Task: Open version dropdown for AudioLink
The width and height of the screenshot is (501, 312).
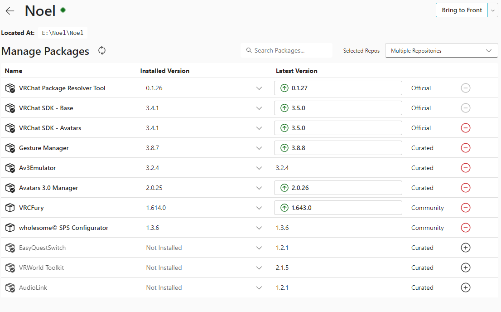Action: coord(259,288)
